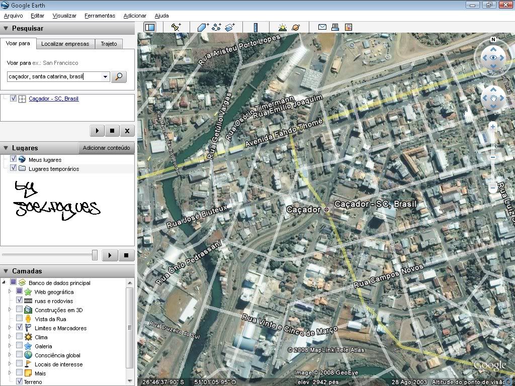Toggle sunlight across the landscape

[282, 27]
